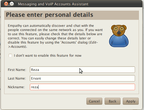This screenshot has height=110, width=144.
Task: Click the window title "Messaging and VoIP Accounts Assistant"
Action: [x=53, y=4]
